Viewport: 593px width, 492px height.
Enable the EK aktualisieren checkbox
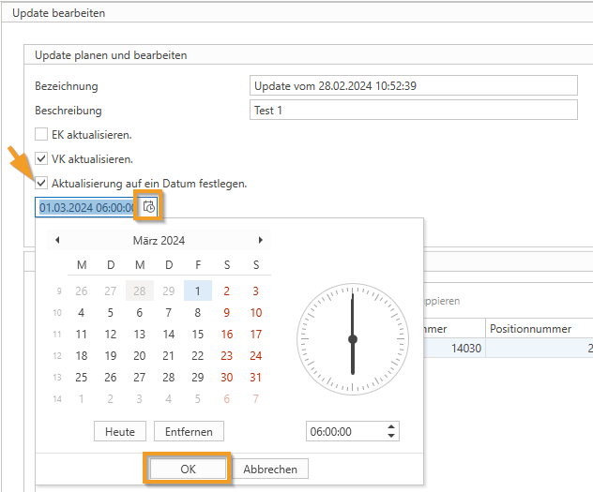(x=41, y=134)
